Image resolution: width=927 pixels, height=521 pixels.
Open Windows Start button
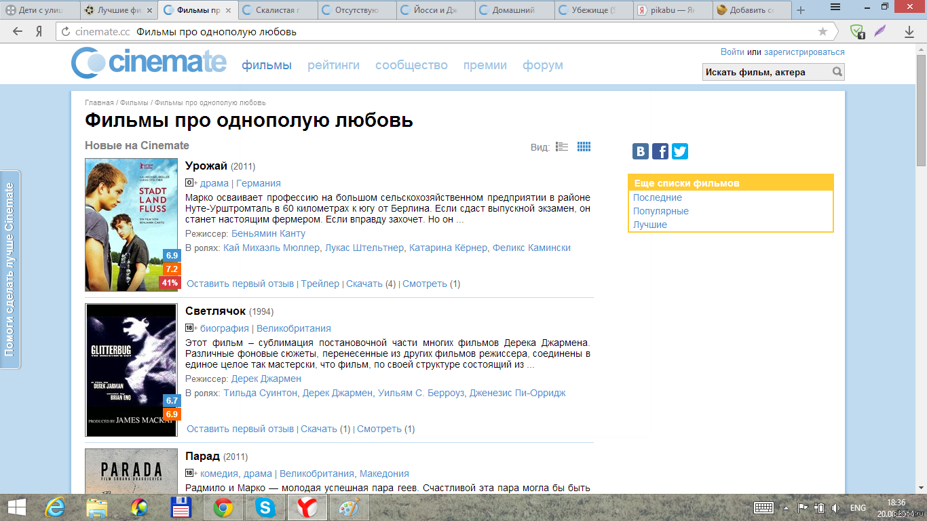point(17,507)
